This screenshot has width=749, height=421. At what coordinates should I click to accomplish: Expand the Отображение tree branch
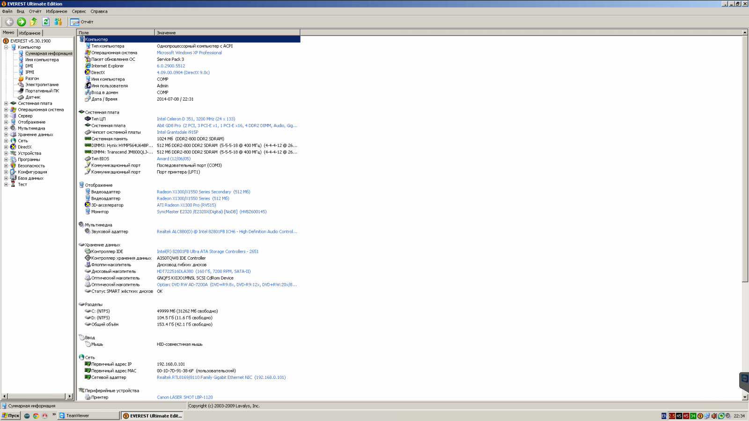(x=6, y=122)
